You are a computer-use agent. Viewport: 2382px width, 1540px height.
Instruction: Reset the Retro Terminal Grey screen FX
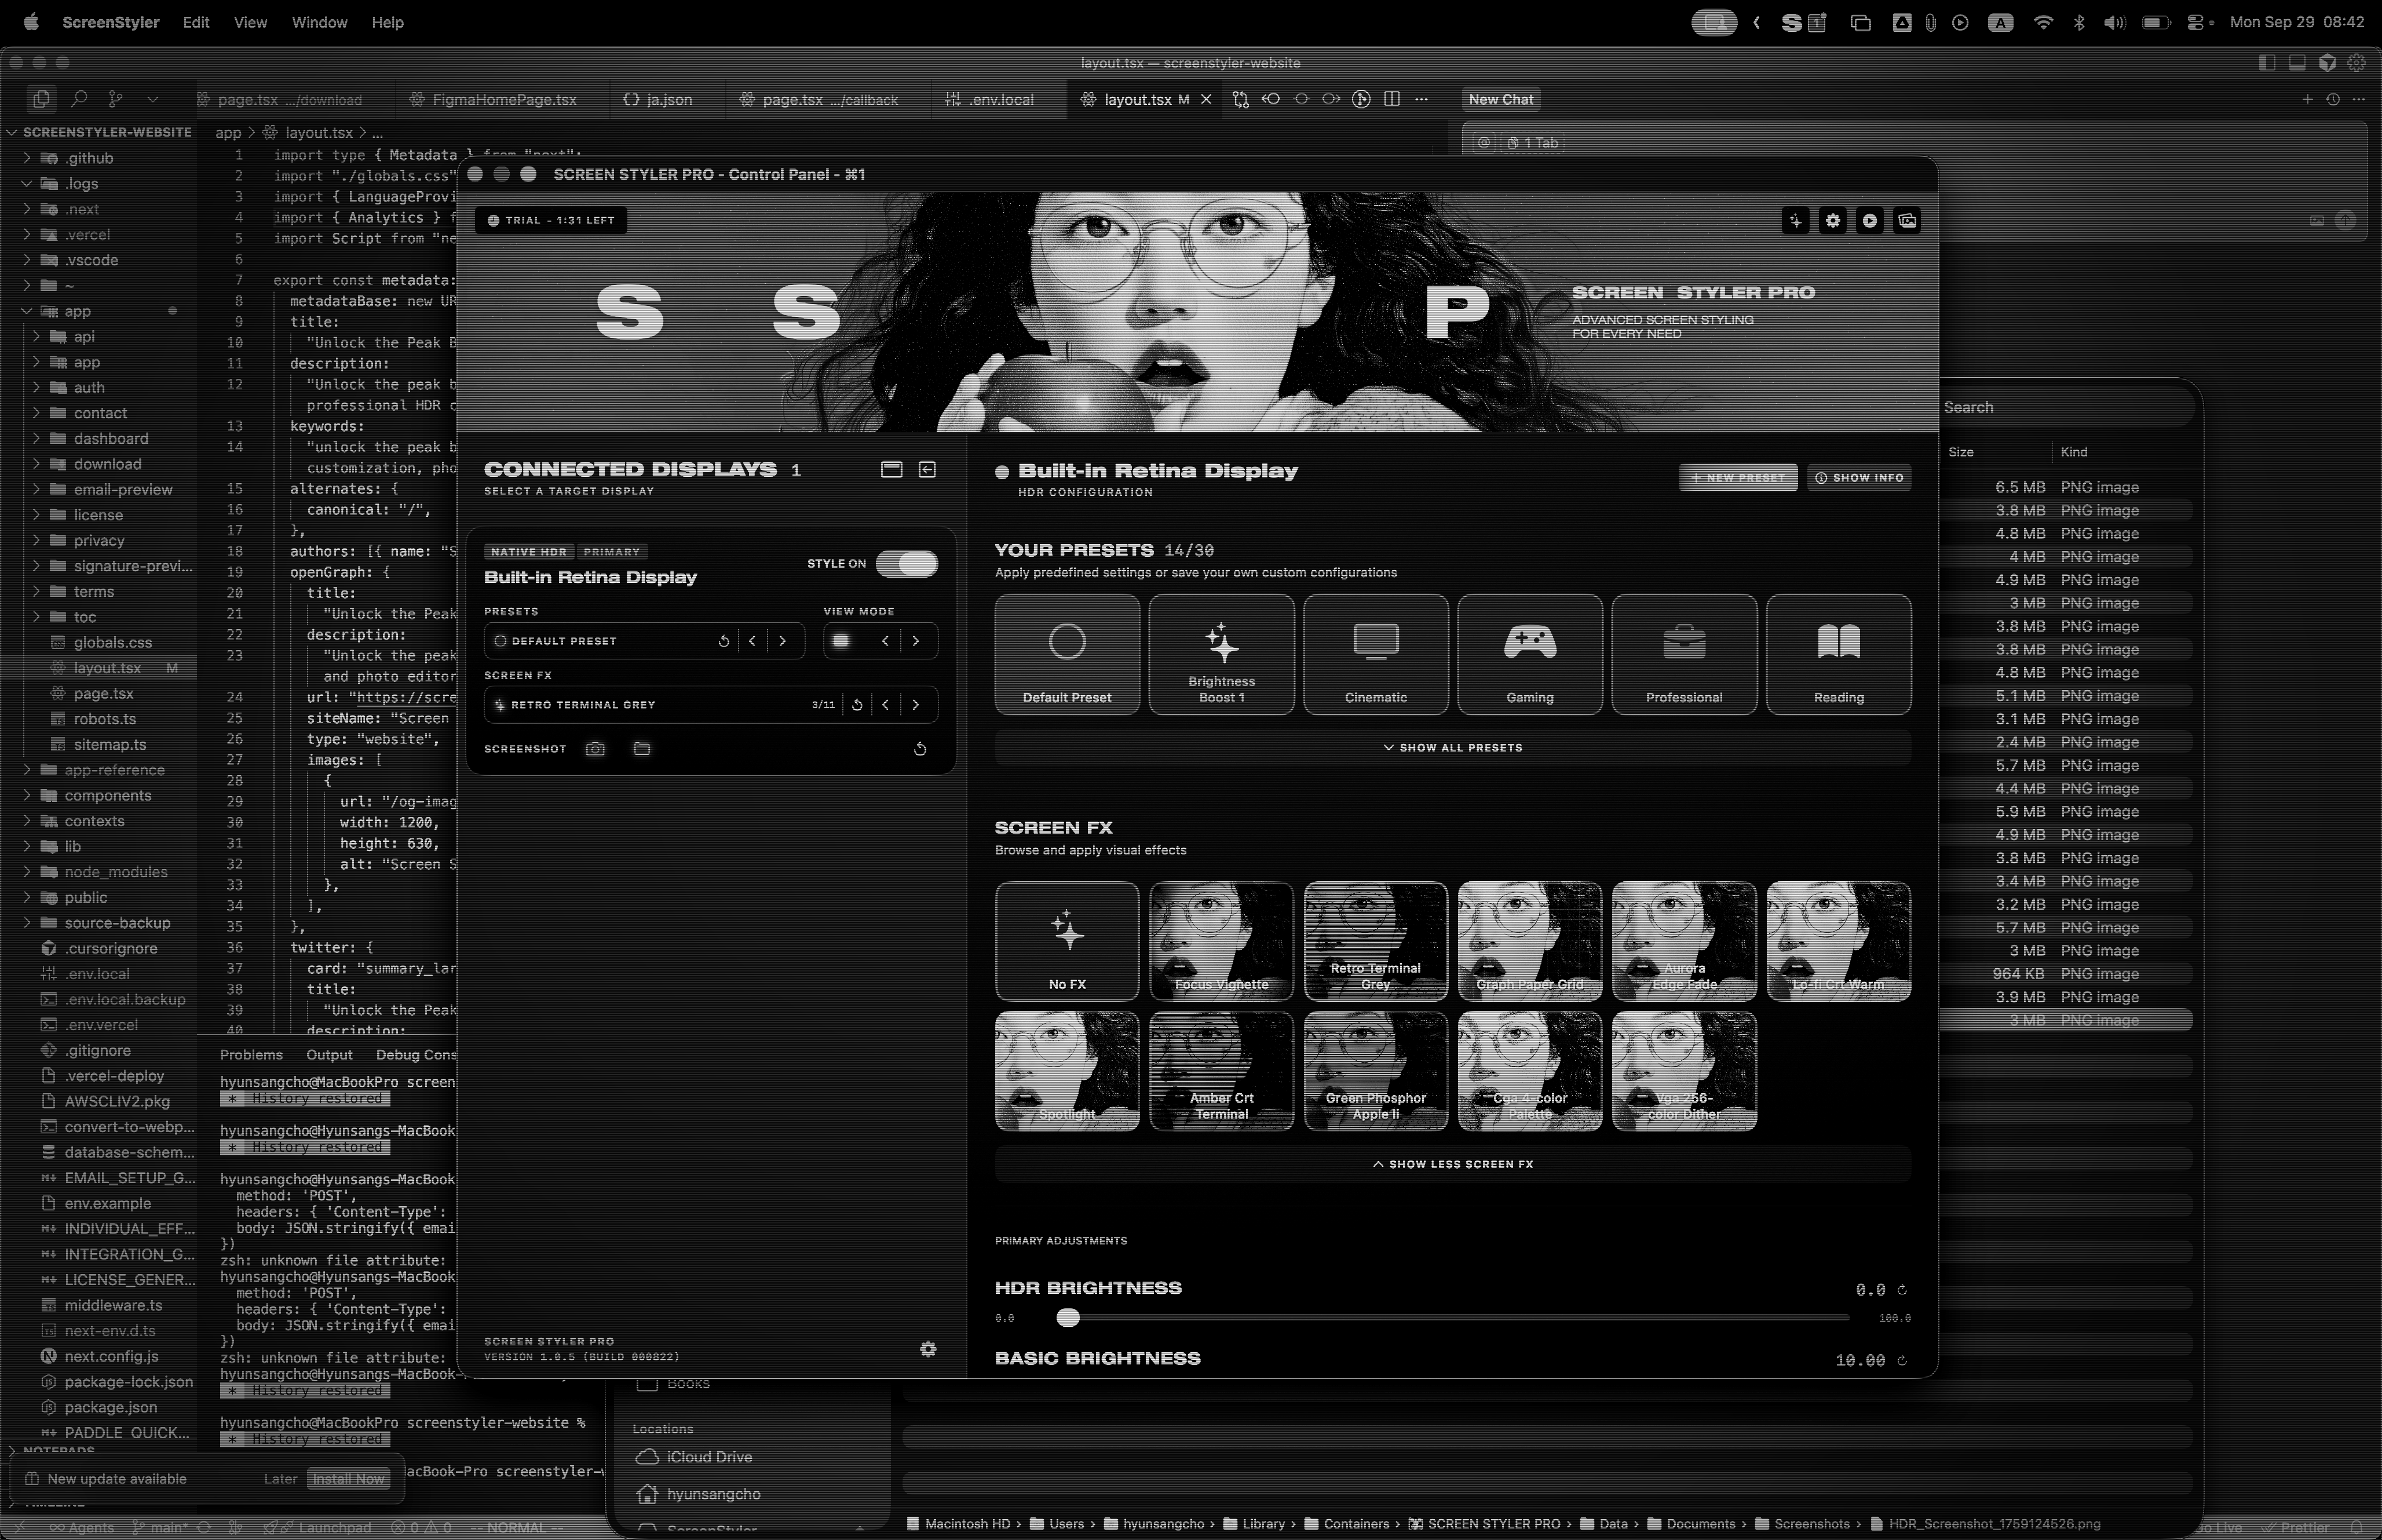click(857, 704)
